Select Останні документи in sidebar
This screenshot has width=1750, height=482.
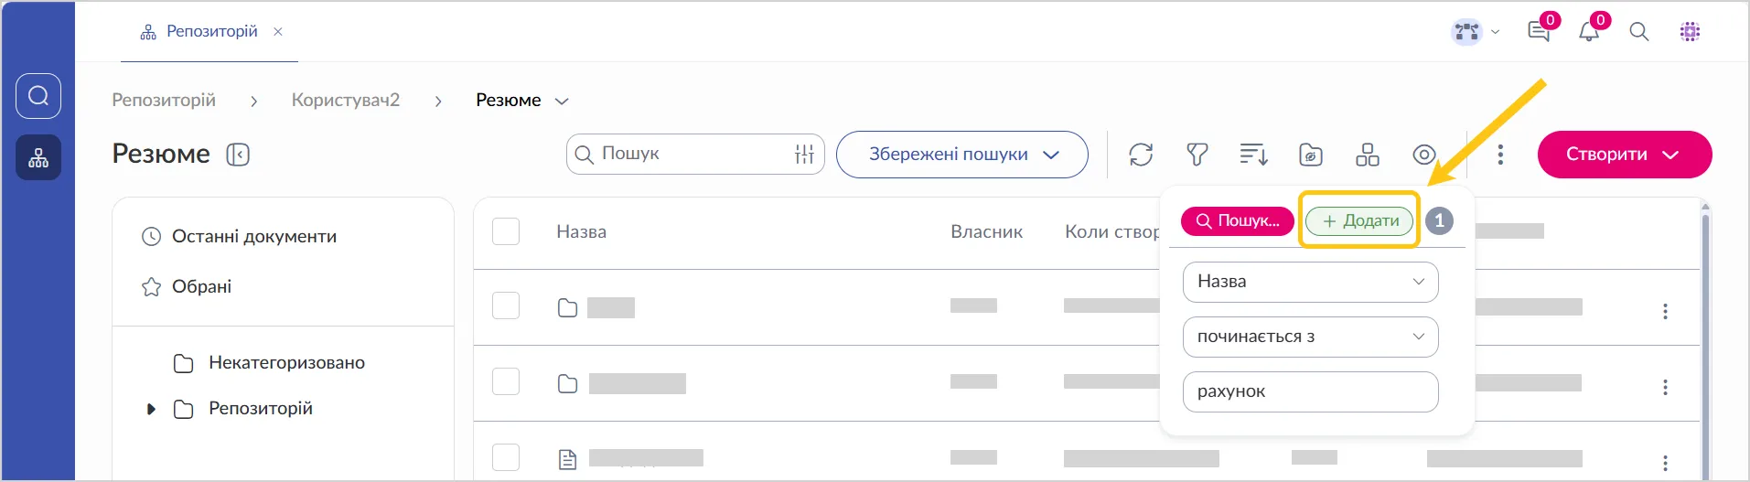[253, 237]
